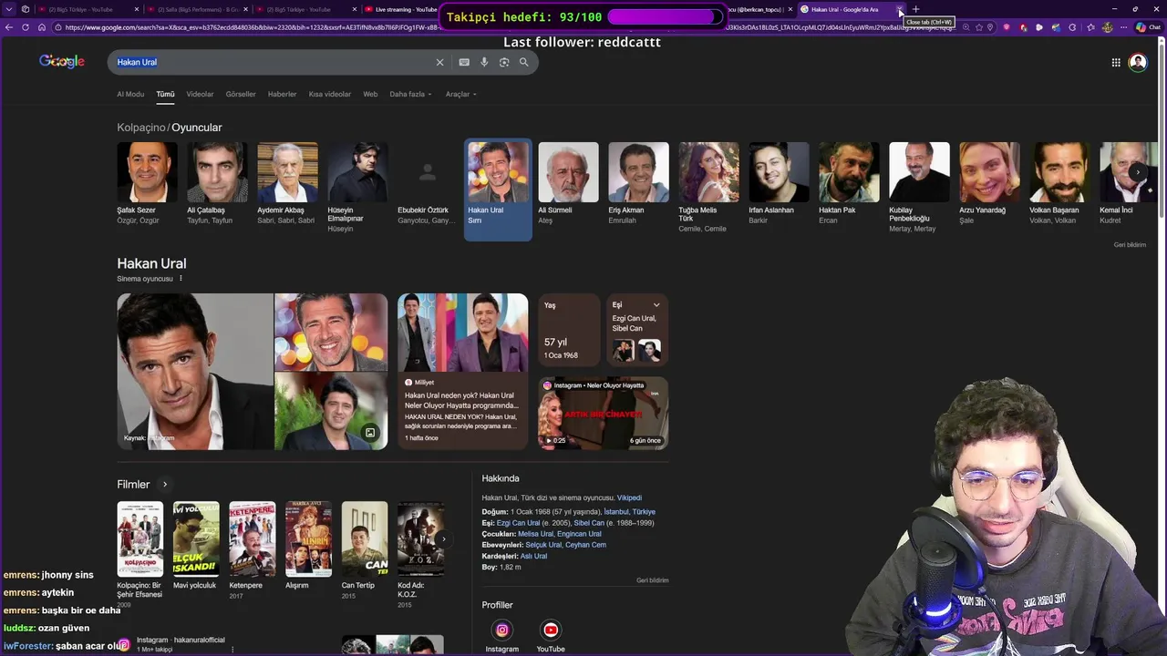Open browser Copilot Chat button
Image resolution: width=1167 pixels, height=656 pixels.
click(1148, 27)
